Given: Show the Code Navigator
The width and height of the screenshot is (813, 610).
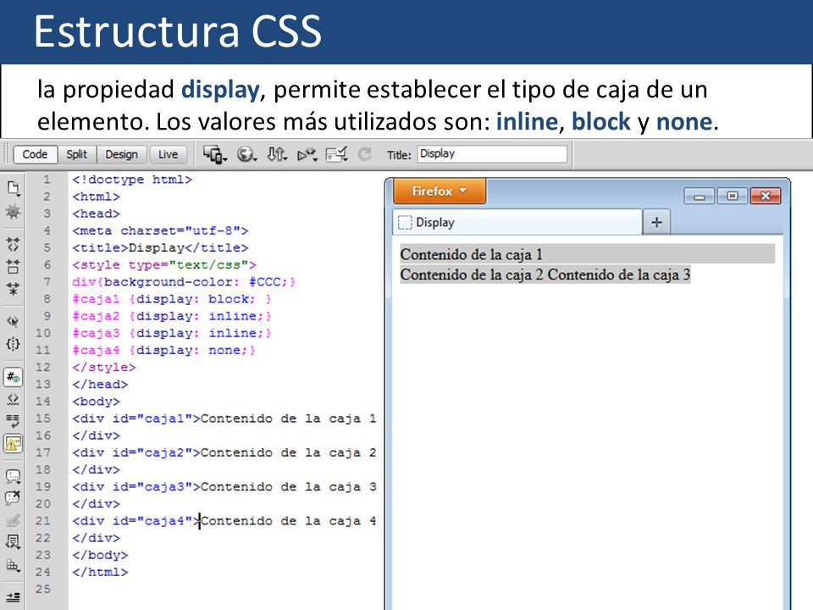Looking at the screenshot, I should pos(13,212).
